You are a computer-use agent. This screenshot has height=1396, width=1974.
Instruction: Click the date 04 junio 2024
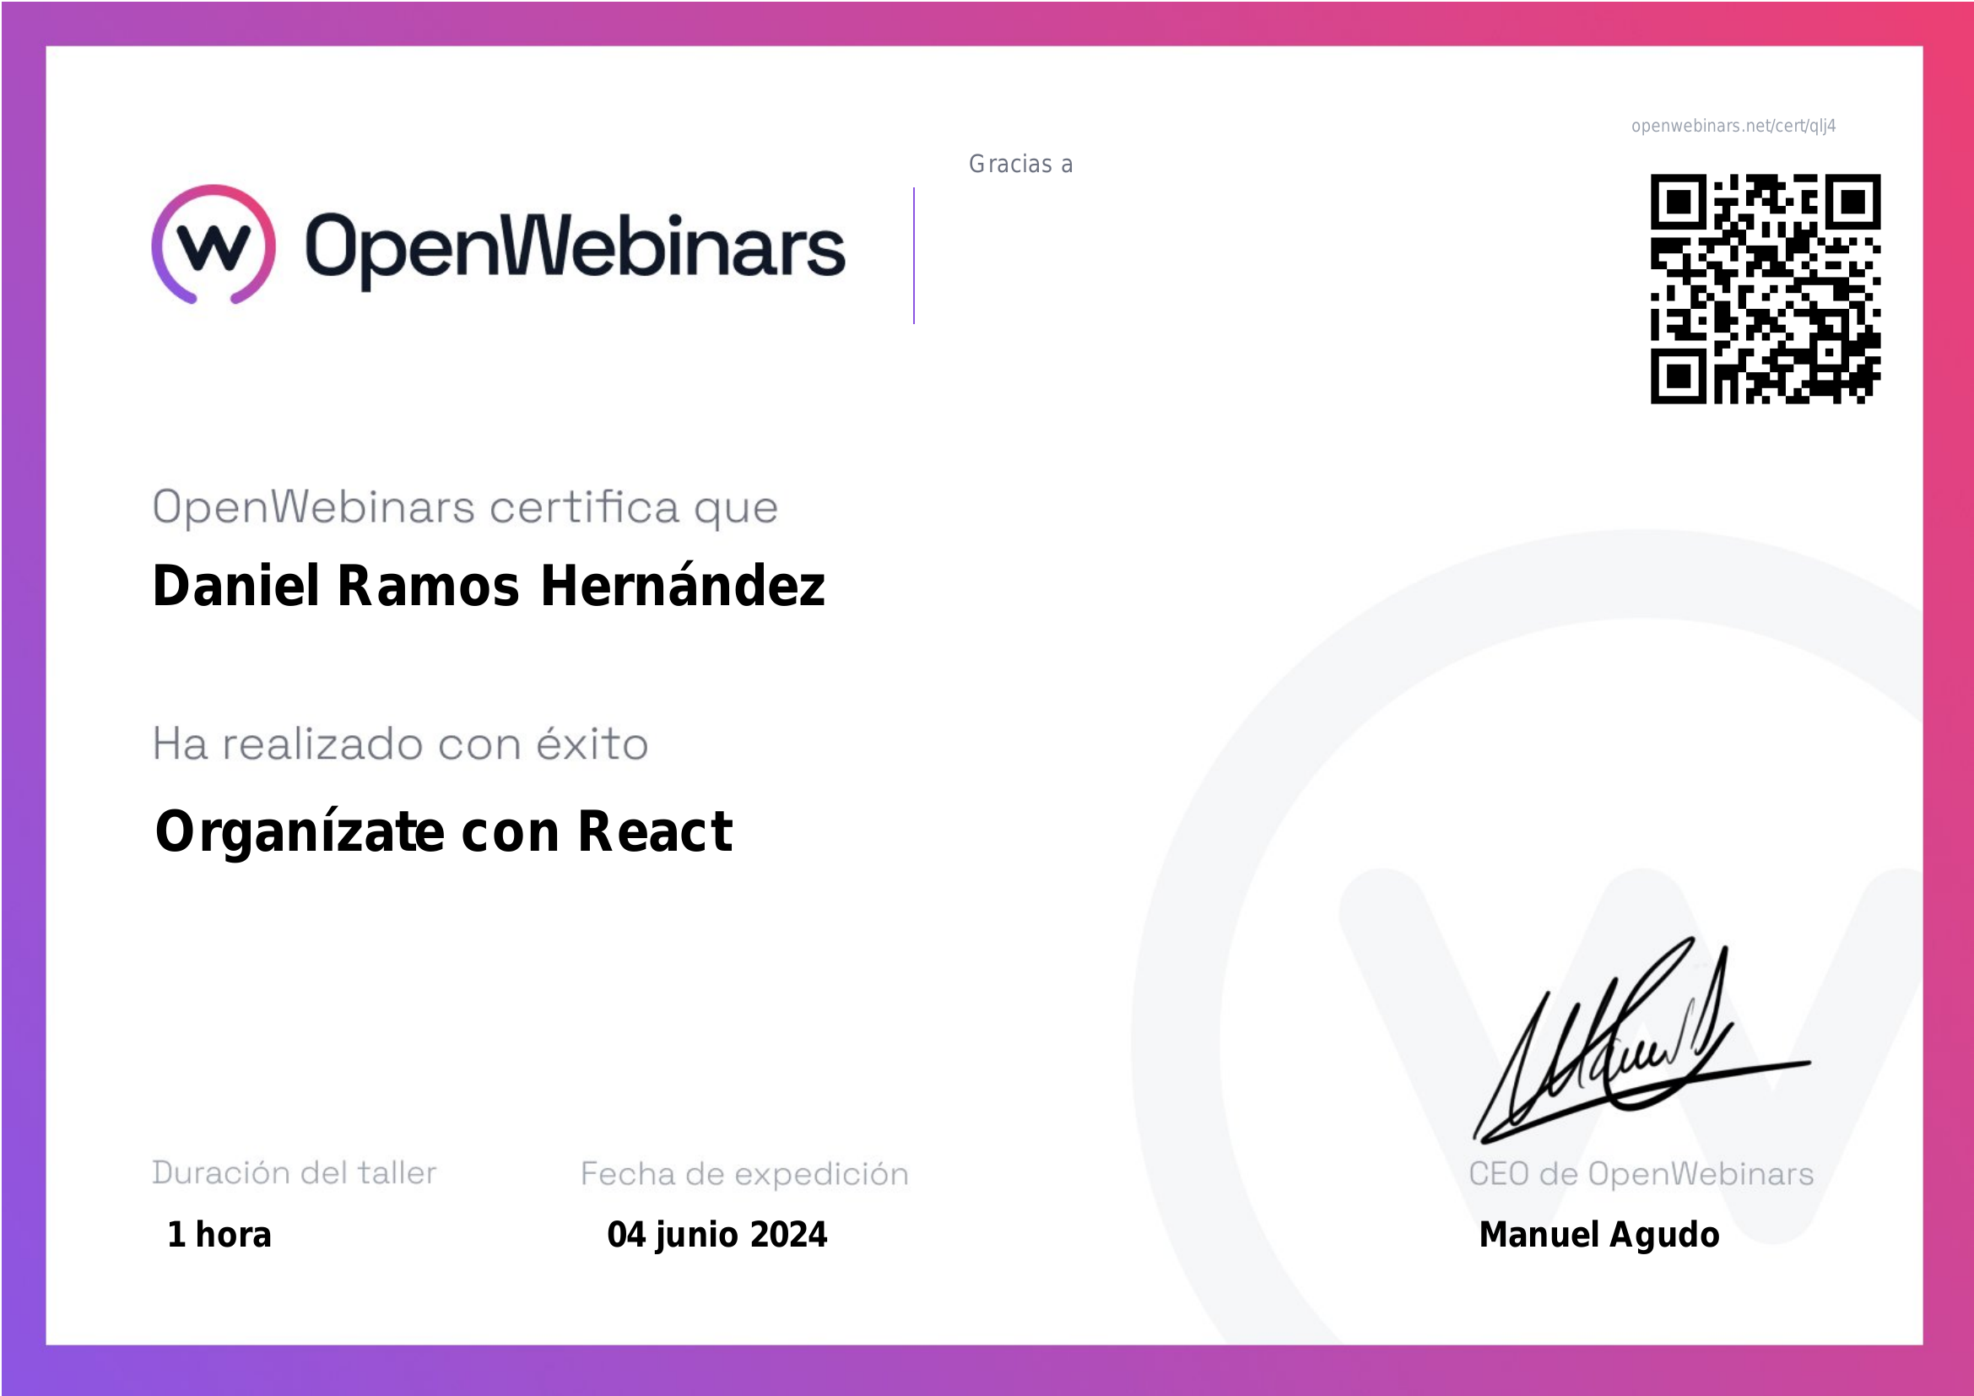(717, 1235)
